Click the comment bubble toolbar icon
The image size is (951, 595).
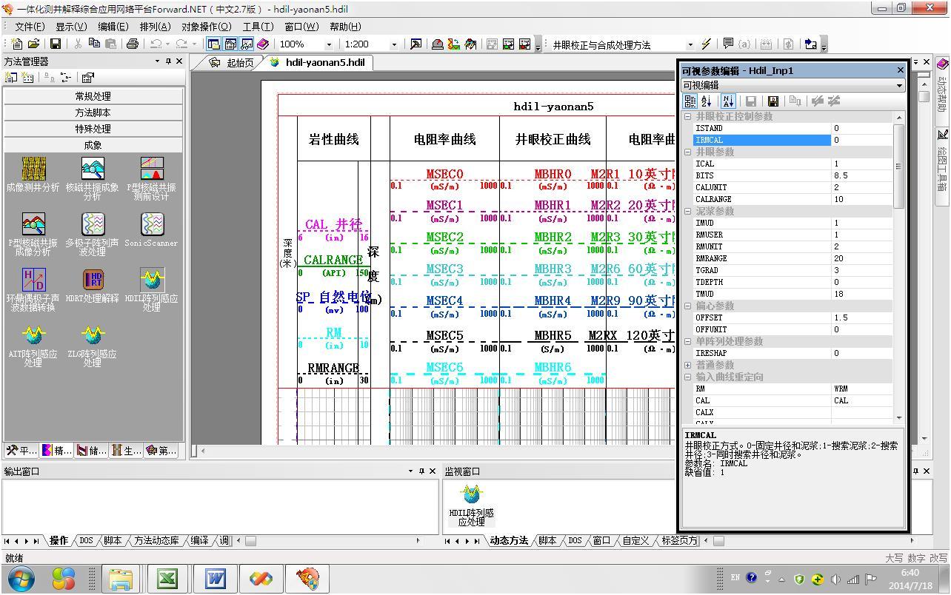click(x=728, y=44)
